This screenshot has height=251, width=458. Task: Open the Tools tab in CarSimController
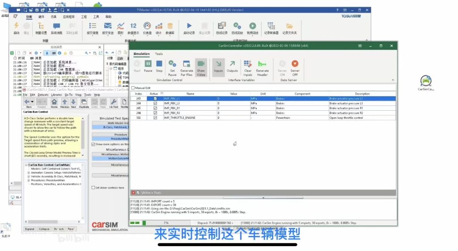click(159, 54)
